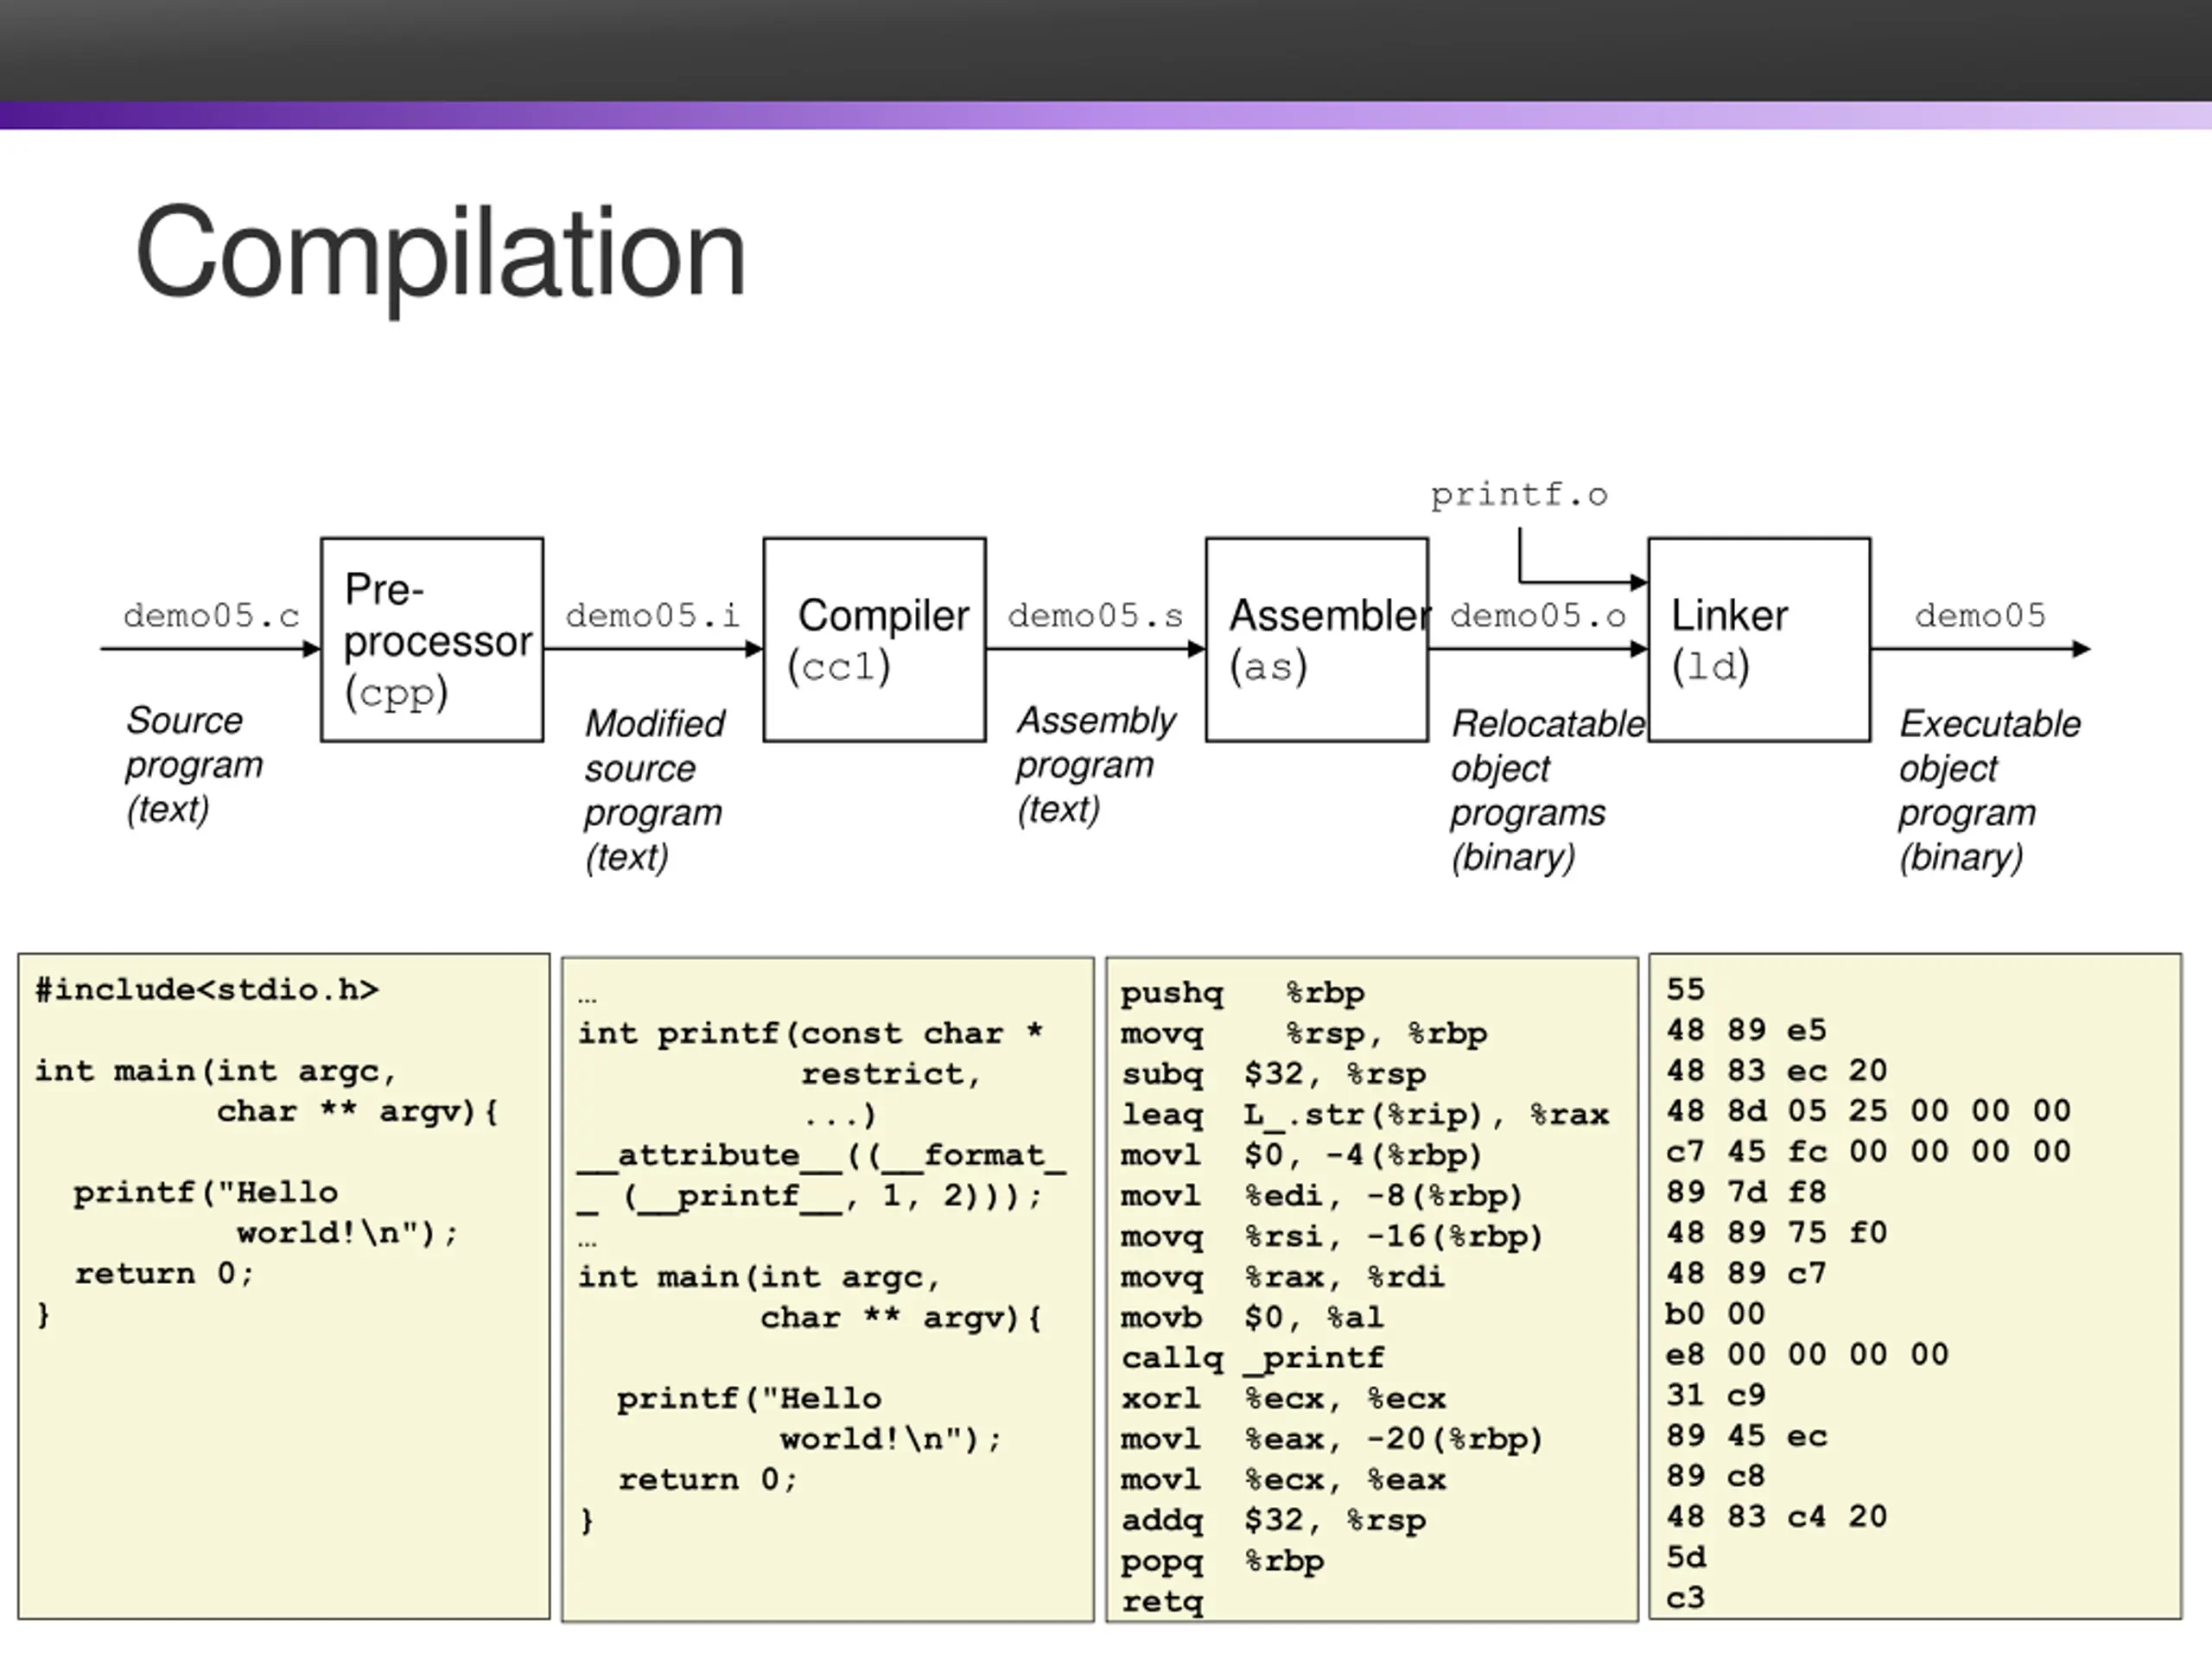Click the '48 83 ec 20' hex line
2212x1659 pixels.
(1777, 1071)
